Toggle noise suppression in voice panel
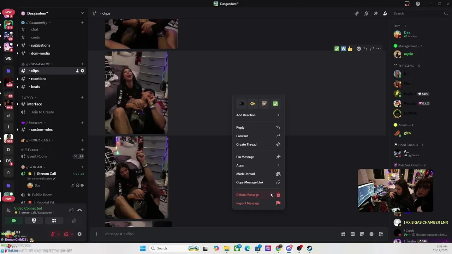 click(71, 210)
